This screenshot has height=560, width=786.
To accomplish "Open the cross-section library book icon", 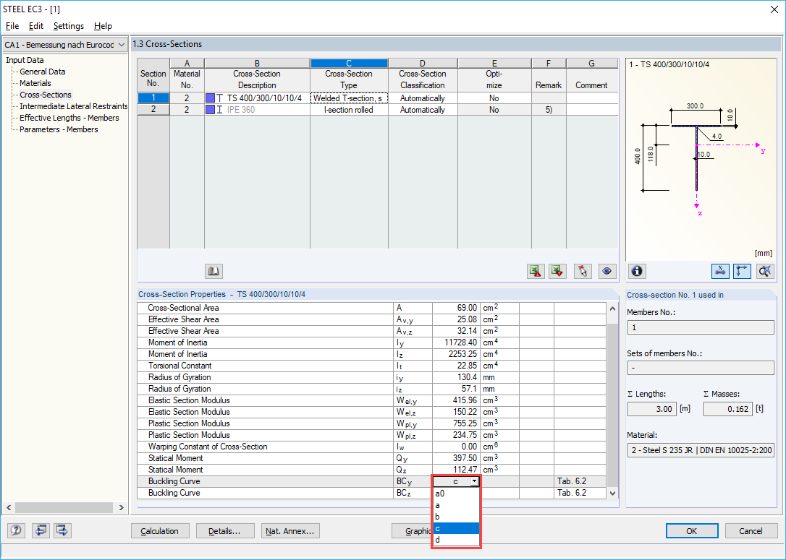I will 214,271.
